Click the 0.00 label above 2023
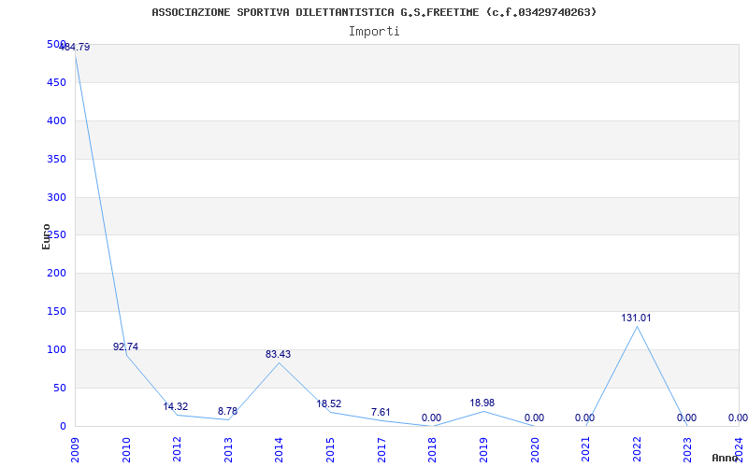This screenshot has width=748, height=467. click(x=687, y=417)
